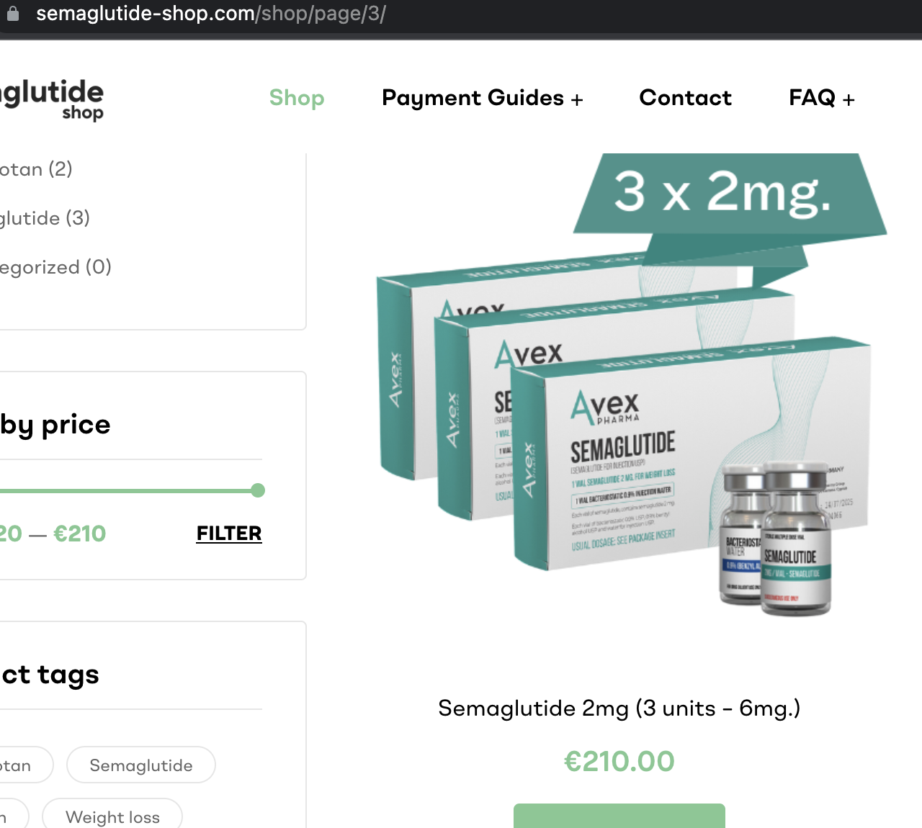
Task: Click the lock icon in address bar
Action: [12, 14]
